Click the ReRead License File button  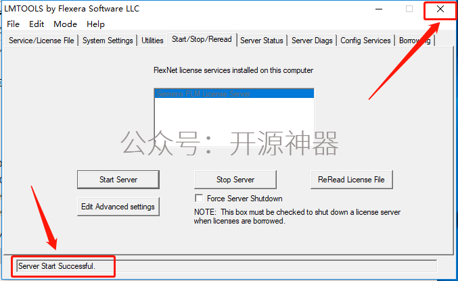click(351, 180)
